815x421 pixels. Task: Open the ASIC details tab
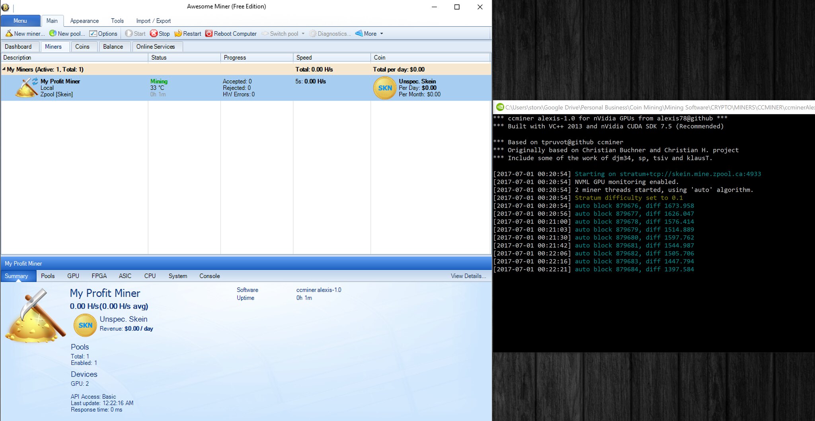(125, 276)
